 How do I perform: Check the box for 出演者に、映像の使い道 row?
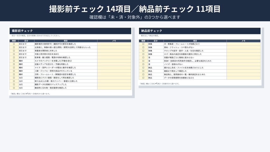click(x=14, y=47)
